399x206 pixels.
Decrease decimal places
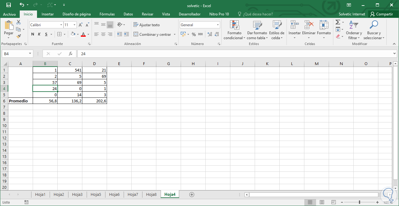217,34
